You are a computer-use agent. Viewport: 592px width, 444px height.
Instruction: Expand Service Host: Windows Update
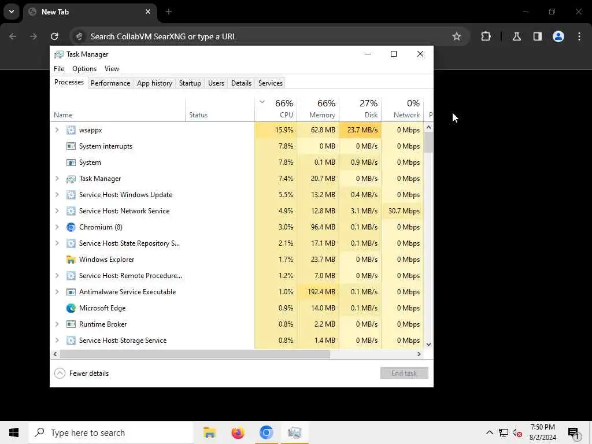tap(57, 195)
